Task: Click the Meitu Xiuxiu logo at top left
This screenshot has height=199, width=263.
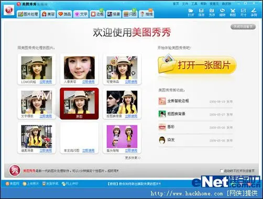Action: tap(9, 10)
